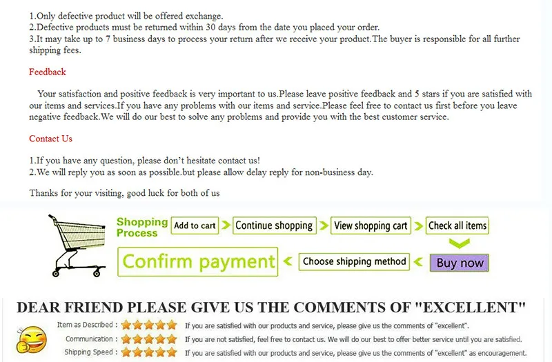Image resolution: width=552 pixels, height=362 pixels.
Task: Click the Confirm payment box
Action: point(198,262)
